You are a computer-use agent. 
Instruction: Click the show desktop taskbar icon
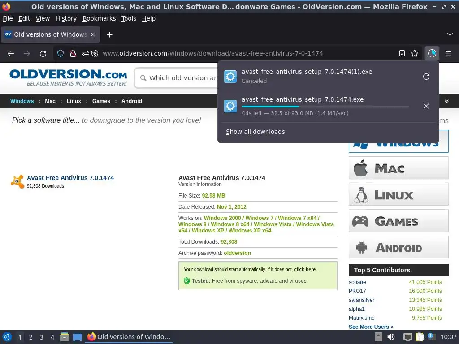[x=77, y=337]
